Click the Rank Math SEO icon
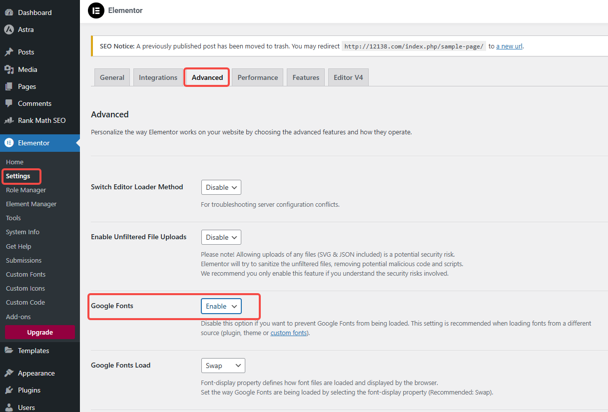This screenshot has height=412, width=608. (x=9, y=120)
